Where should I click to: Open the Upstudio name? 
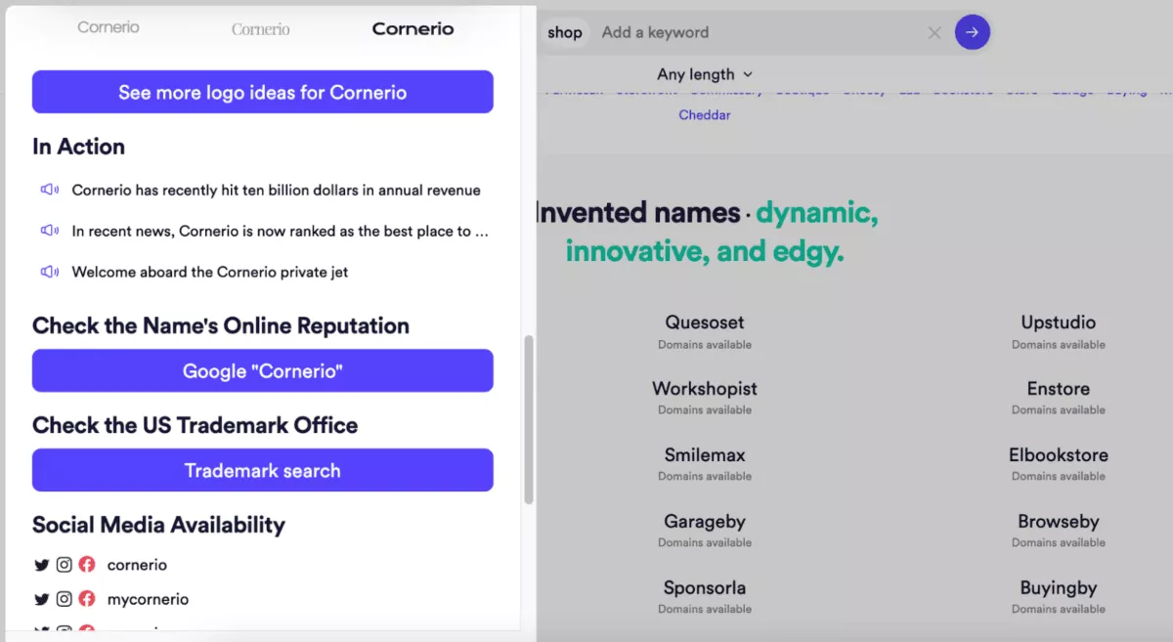click(x=1059, y=322)
